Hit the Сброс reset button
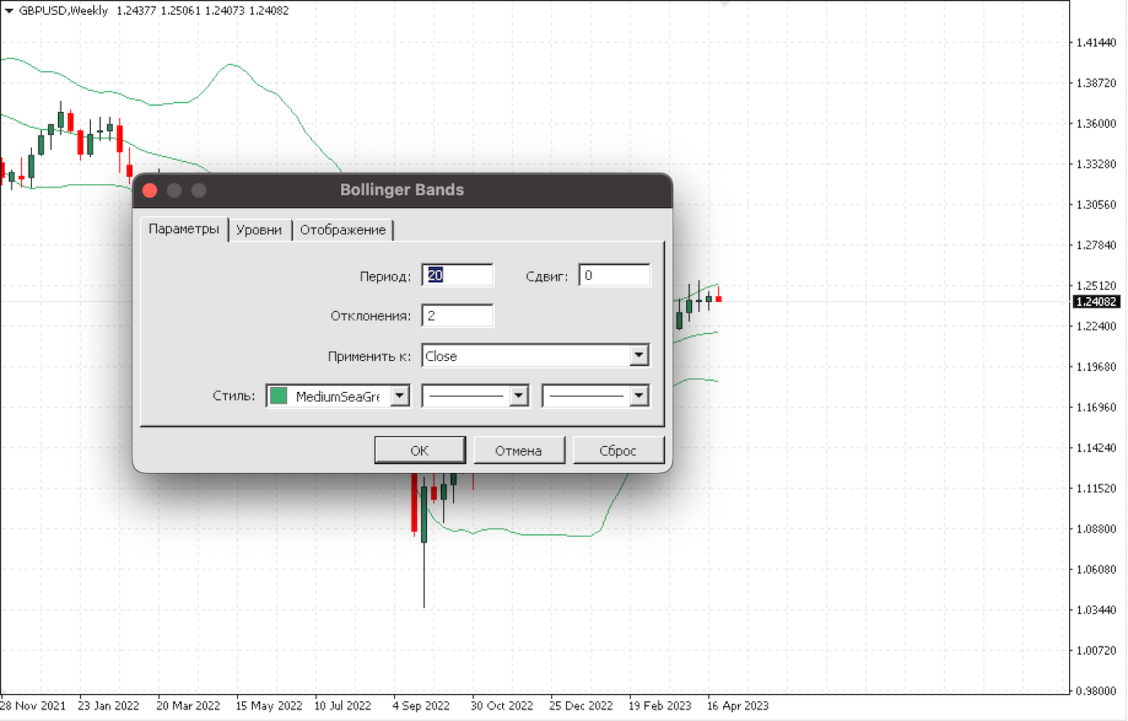1128x721 pixels. pos(618,451)
